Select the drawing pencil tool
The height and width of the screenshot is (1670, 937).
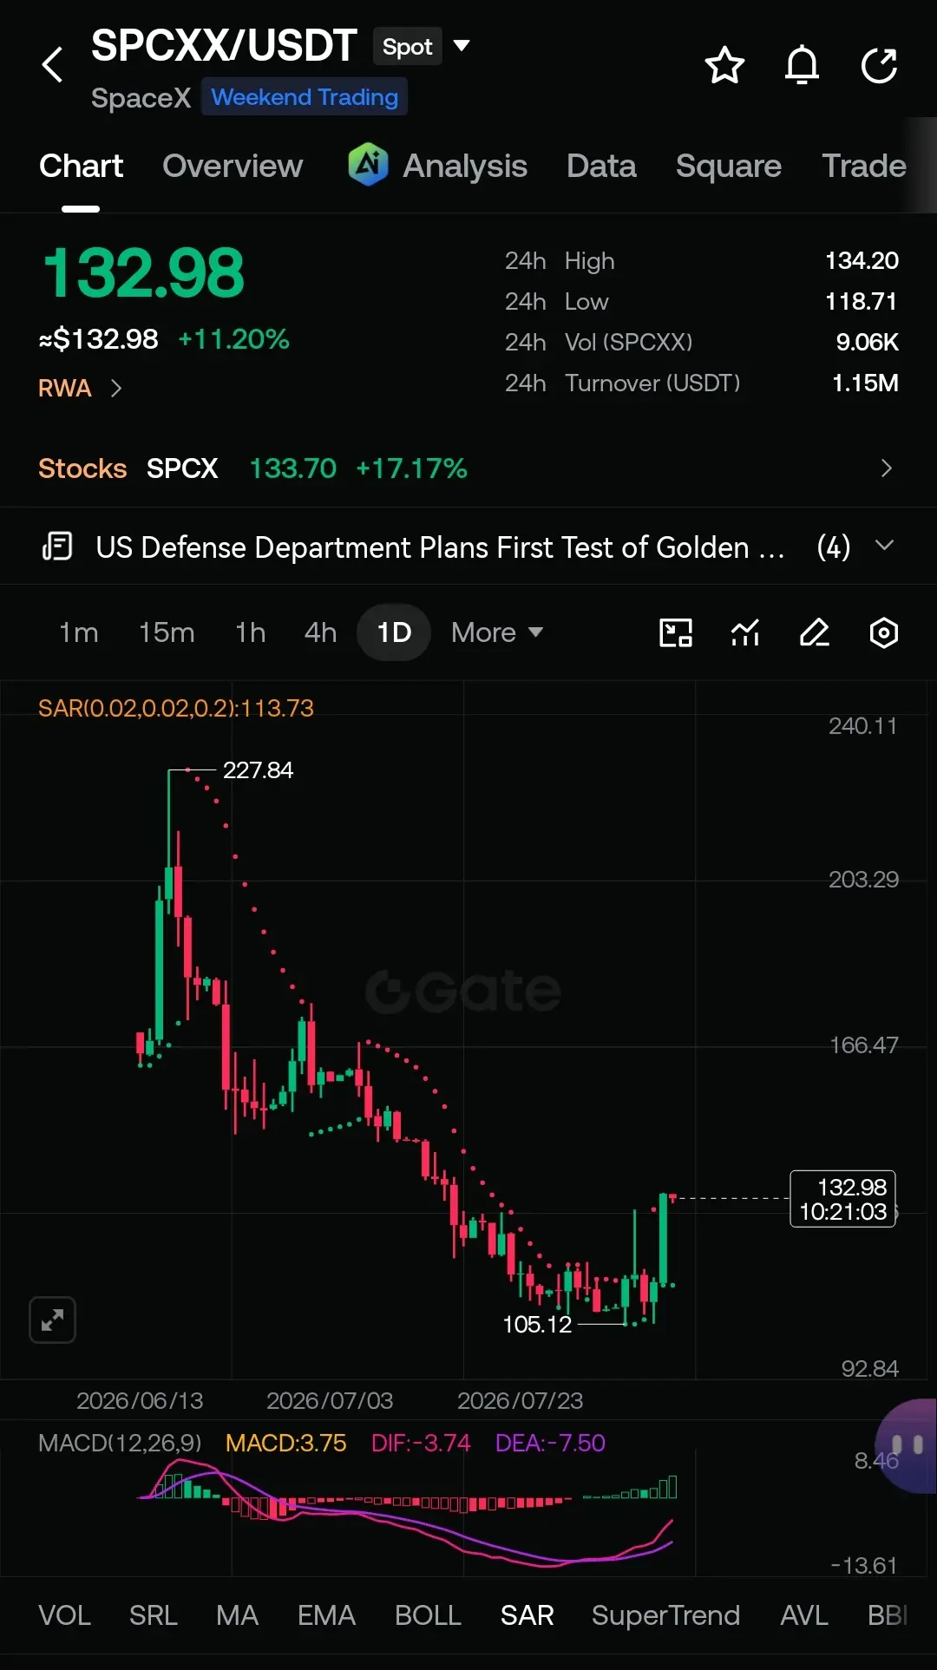point(815,632)
